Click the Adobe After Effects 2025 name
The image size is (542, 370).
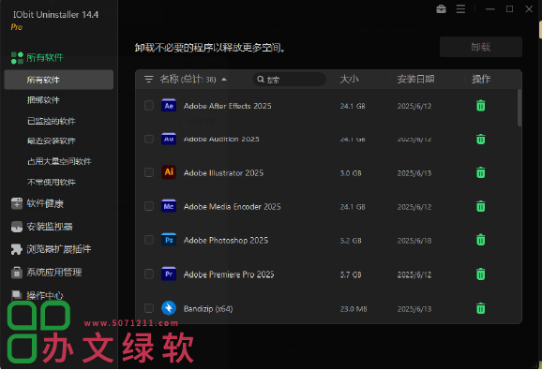click(x=228, y=106)
